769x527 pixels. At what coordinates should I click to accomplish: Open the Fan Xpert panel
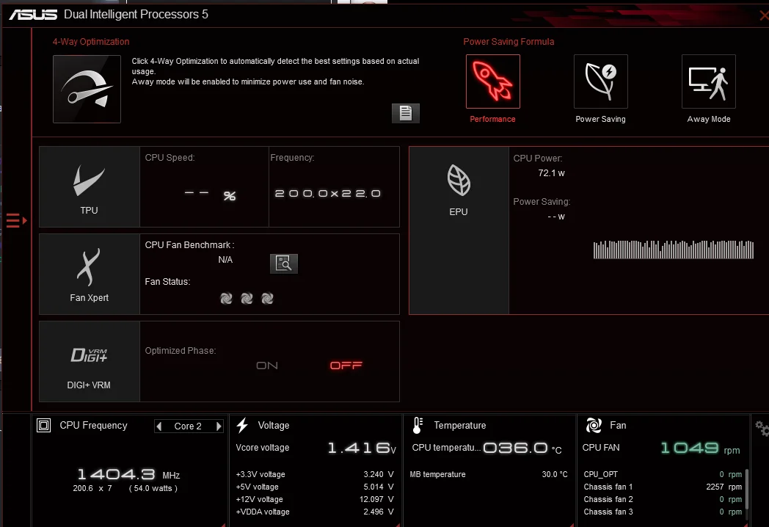[x=90, y=275]
